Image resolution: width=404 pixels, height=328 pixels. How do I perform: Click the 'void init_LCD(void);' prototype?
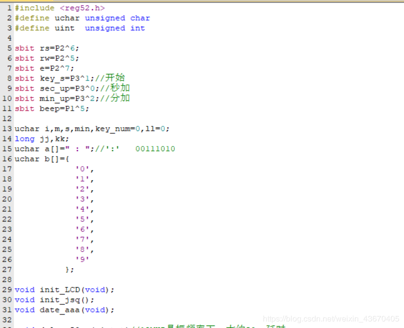pyautogui.click(x=64, y=290)
